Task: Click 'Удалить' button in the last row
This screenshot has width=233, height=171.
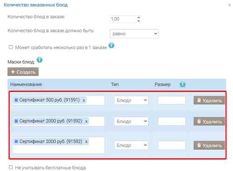Action: coord(209,145)
